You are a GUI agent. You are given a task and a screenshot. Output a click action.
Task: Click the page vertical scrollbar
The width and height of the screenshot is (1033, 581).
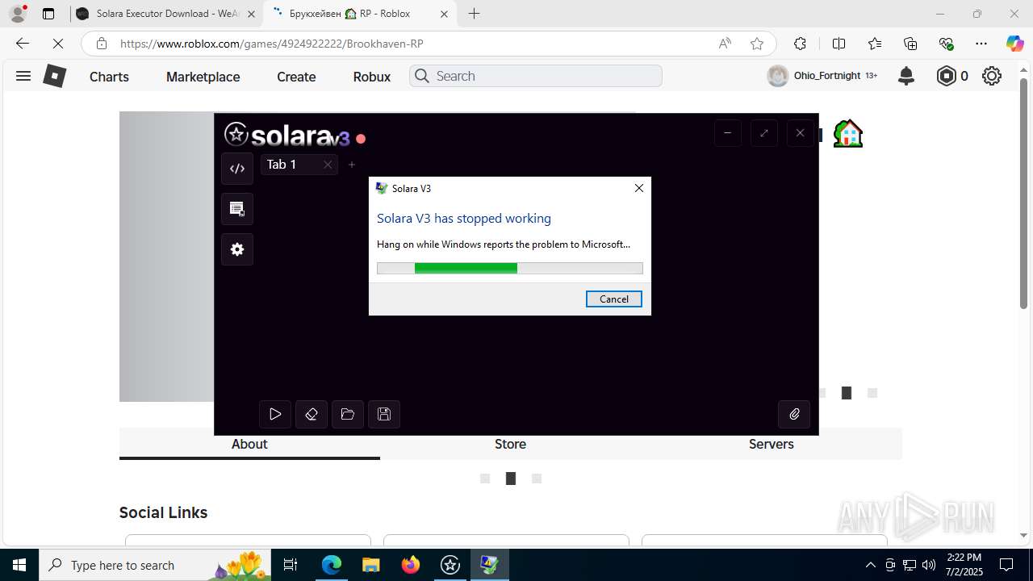[1023, 194]
